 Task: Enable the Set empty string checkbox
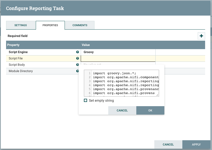click(x=85, y=101)
